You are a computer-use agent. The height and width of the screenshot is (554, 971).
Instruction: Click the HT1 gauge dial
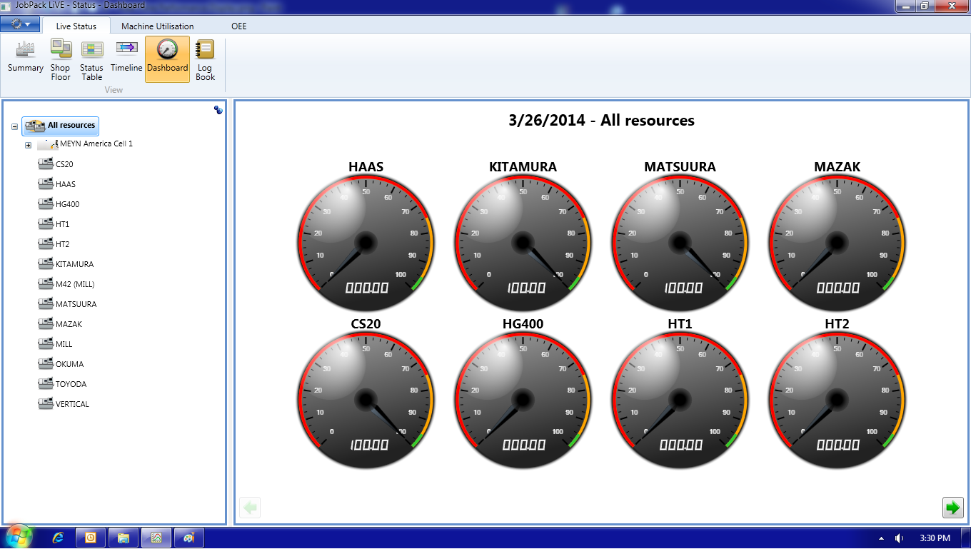[680, 400]
